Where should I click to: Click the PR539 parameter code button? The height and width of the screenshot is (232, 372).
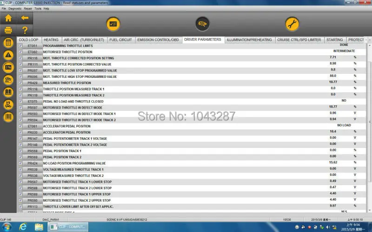click(x=33, y=169)
